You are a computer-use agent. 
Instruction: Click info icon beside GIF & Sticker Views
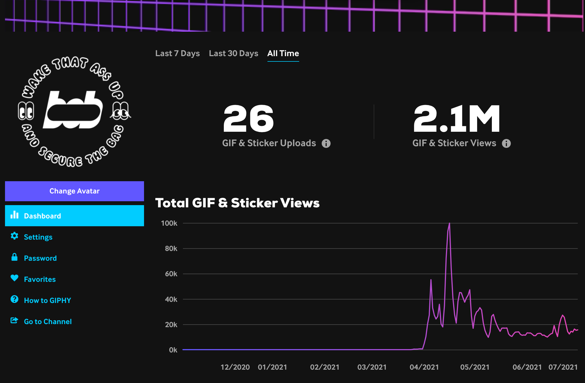[506, 143]
